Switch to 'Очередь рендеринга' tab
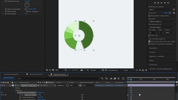The width and height of the screenshot is (178, 100). click(x=11, y=74)
